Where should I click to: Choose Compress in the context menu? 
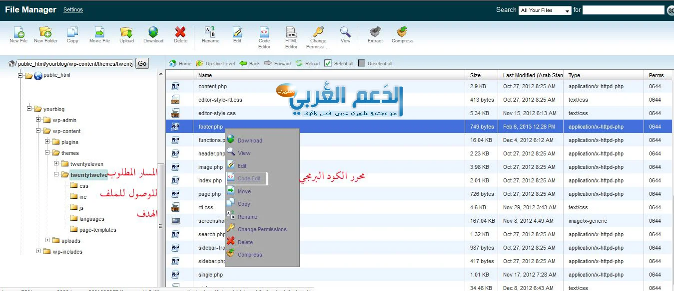(x=250, y=255)
